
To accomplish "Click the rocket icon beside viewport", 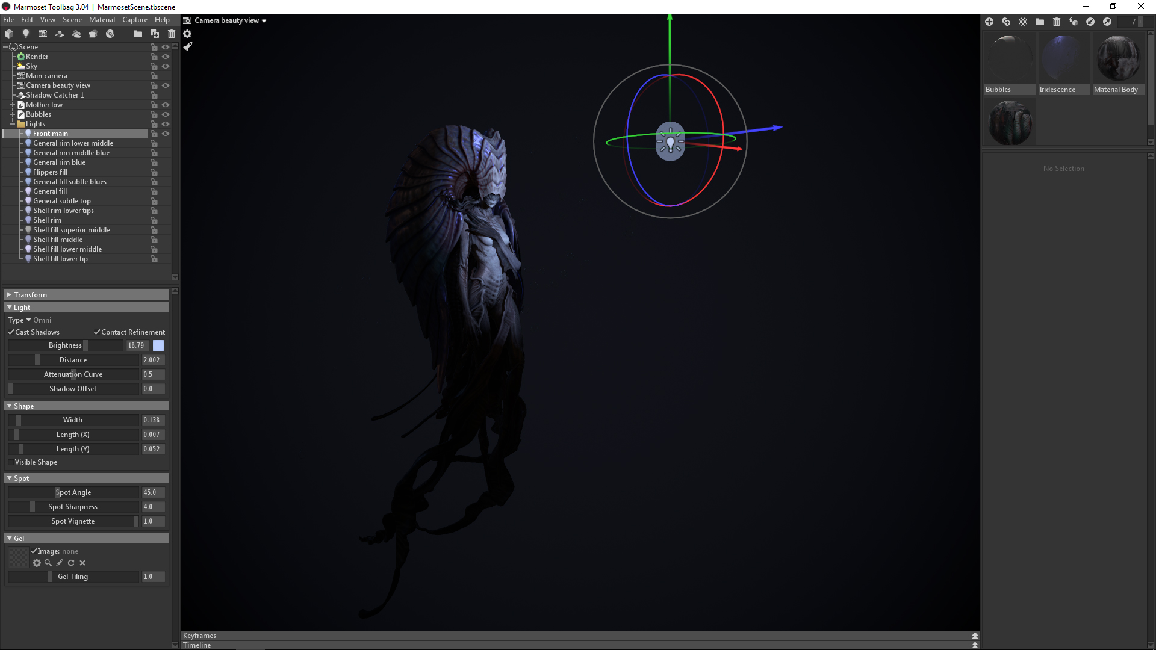I will tap(187, 46).
